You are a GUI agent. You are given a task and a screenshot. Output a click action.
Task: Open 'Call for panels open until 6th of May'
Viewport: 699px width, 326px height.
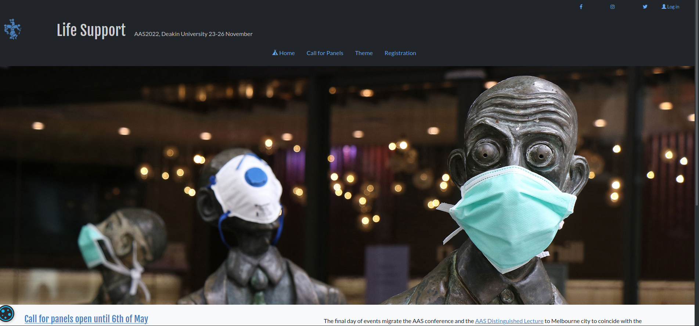click(86, 319)
